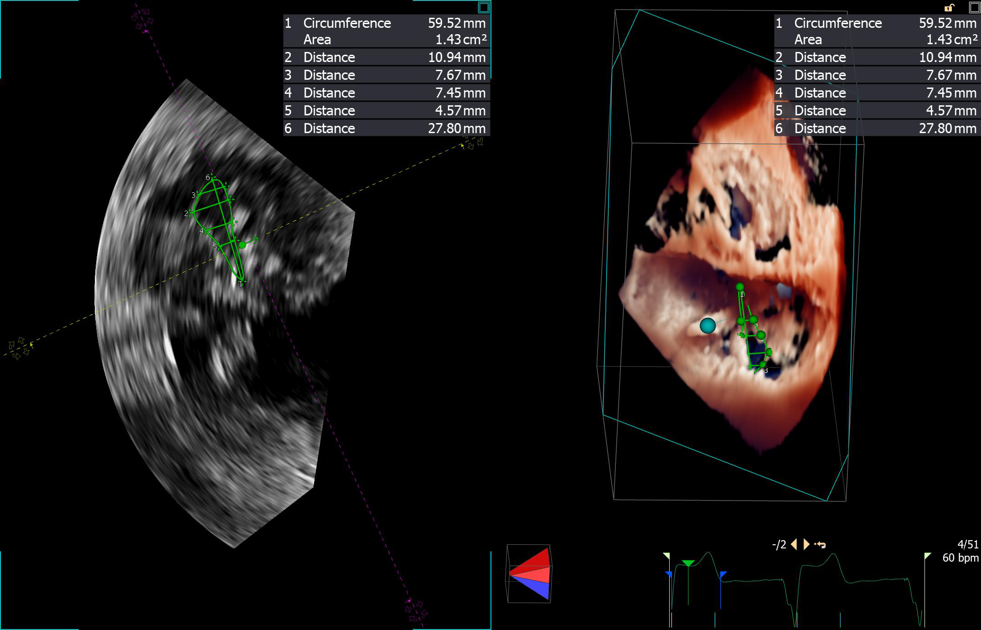Click Distance 2 value in right table
981x630 pixels.
coord(947,57)
